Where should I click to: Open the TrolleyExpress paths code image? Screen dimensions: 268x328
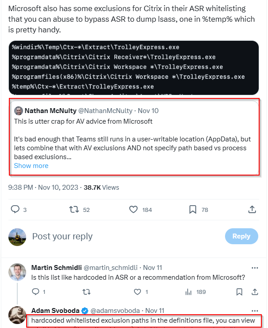134,68
